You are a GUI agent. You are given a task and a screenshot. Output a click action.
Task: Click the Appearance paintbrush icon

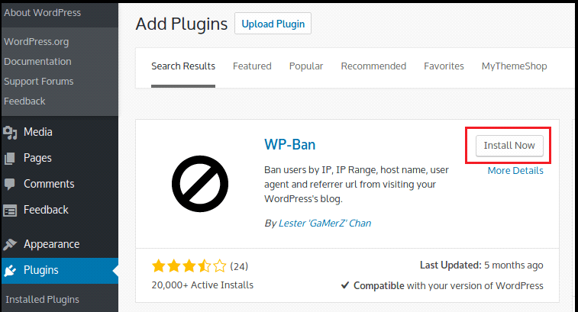[x=10, y=245]
